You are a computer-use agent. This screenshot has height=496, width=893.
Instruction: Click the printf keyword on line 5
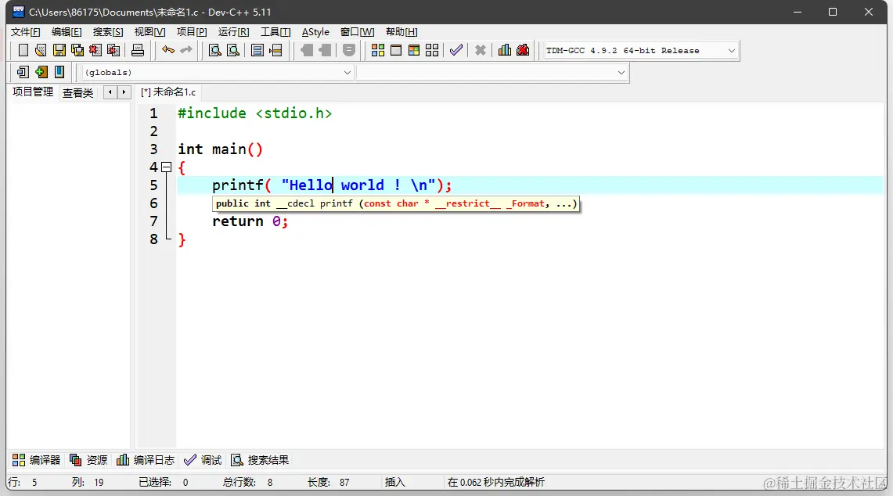tap(237, 185)
